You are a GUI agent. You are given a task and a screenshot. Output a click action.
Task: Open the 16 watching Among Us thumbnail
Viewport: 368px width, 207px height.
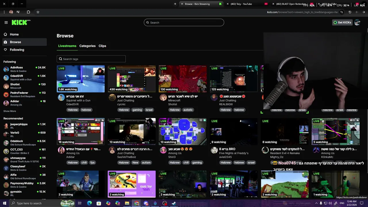pos(81,131)
